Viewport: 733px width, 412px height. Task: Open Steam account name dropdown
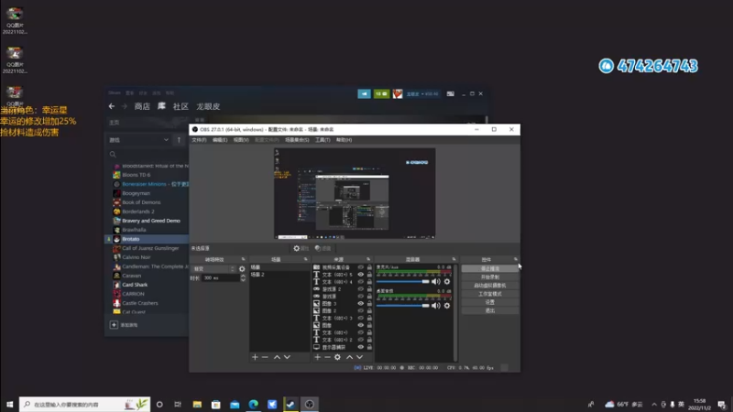pyautogui.click(x=422, y=94)
